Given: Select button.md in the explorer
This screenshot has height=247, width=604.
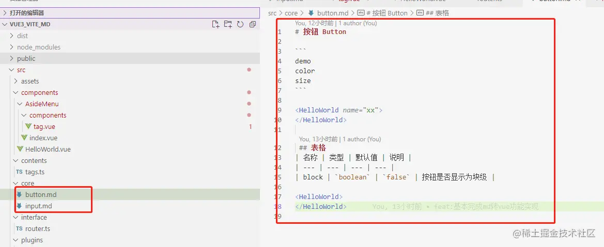Looking at the screenshot, I should coord(41,195).
